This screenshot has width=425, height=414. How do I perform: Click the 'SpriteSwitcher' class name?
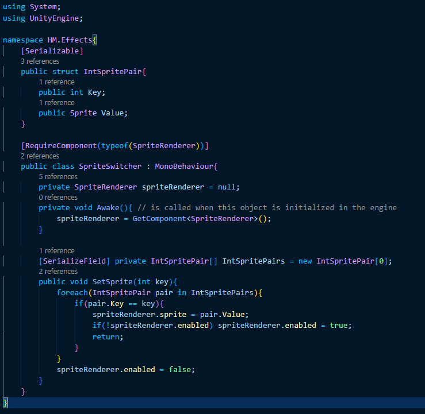(x=110, y=167)
